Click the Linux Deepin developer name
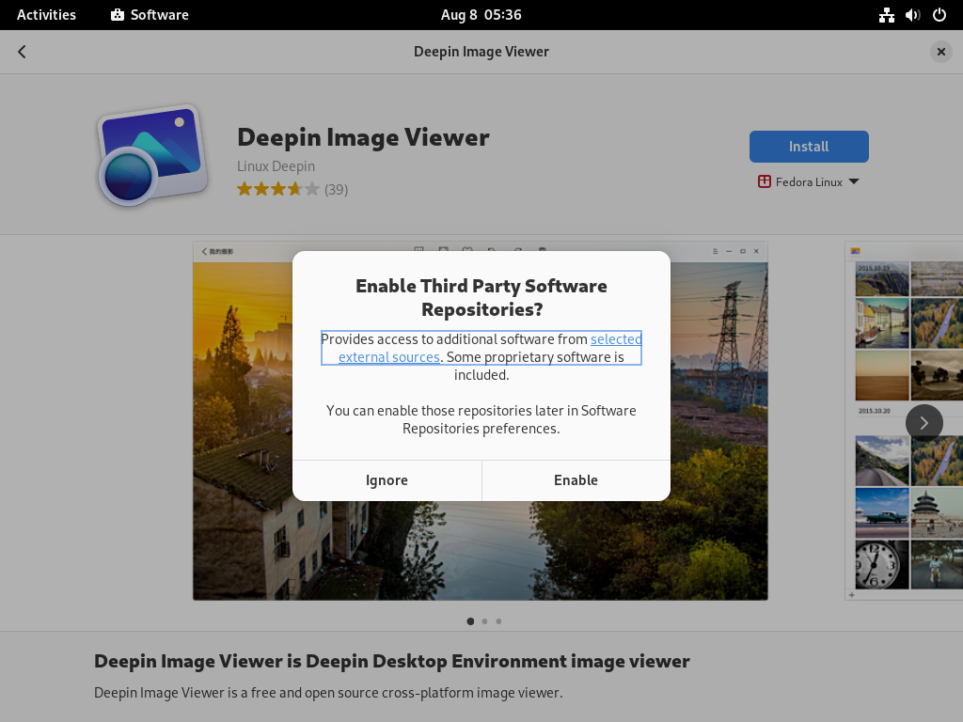963x722 pixels. point(276,166)
